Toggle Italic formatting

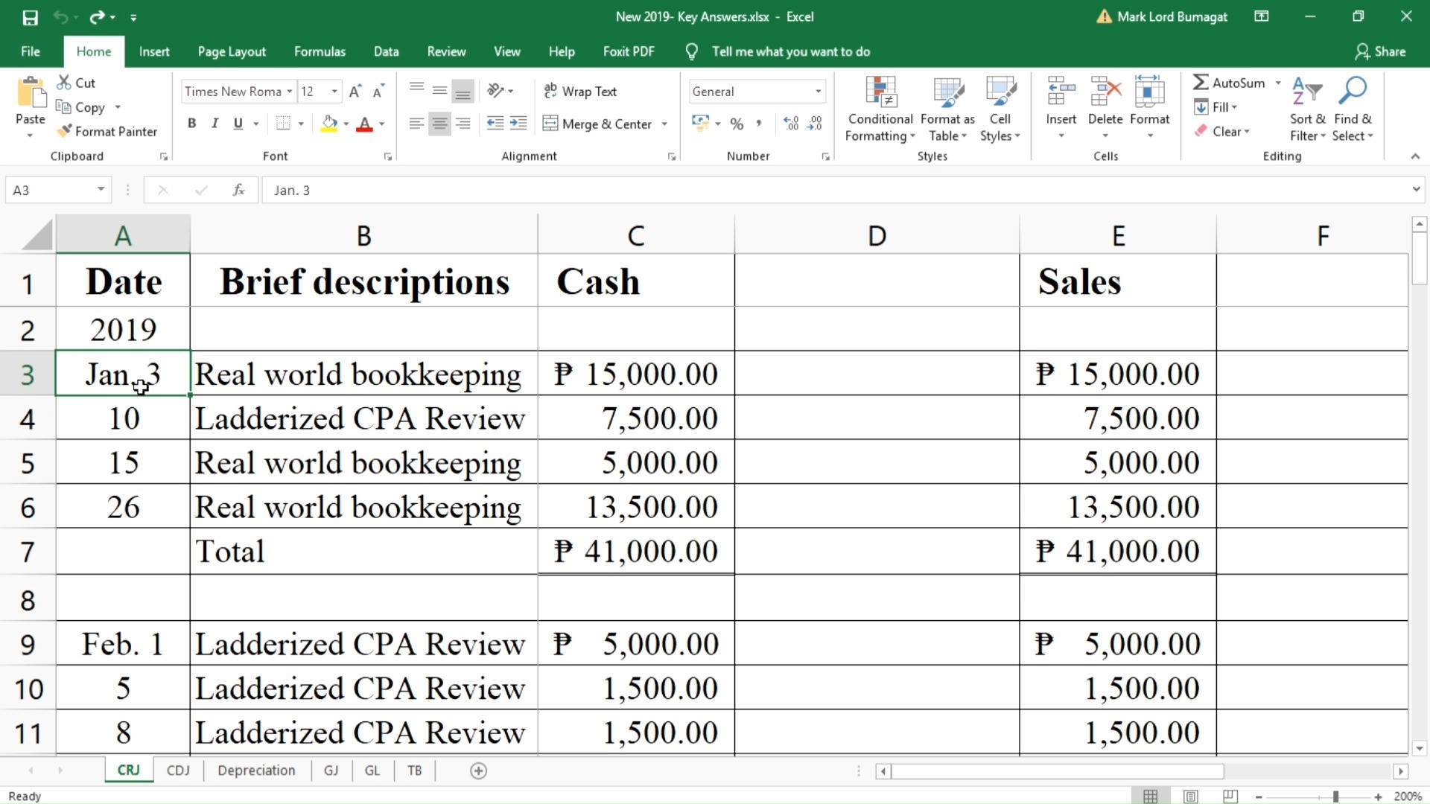pyautogui.click(x=214, y=124)
